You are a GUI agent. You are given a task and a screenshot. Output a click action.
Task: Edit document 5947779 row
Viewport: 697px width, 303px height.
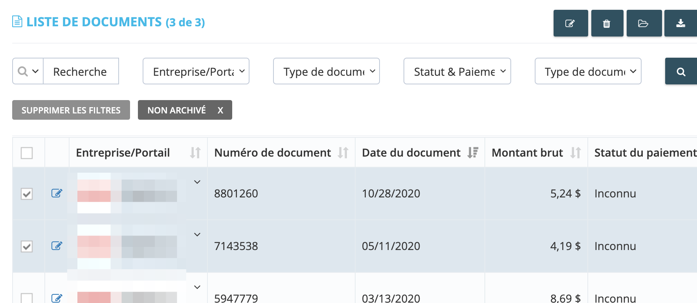[x=57, y=298]
